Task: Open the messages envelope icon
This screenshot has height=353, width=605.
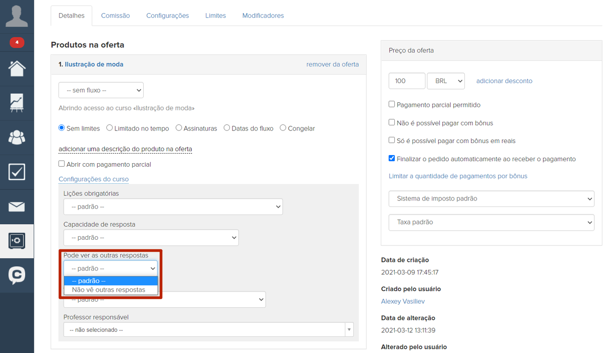Action: (x=17, y=206)
